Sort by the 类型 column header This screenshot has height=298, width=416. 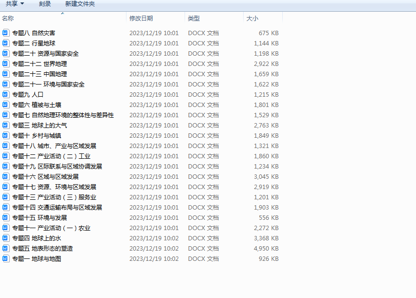pos(214,18)
